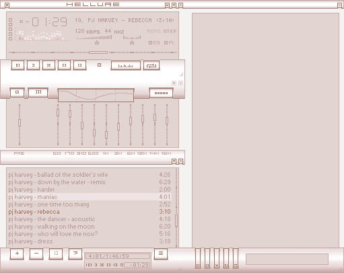The width and height of the screenshot is (344, 273).
Task: Toggle the shuffle button
Action: coord(126,65)
